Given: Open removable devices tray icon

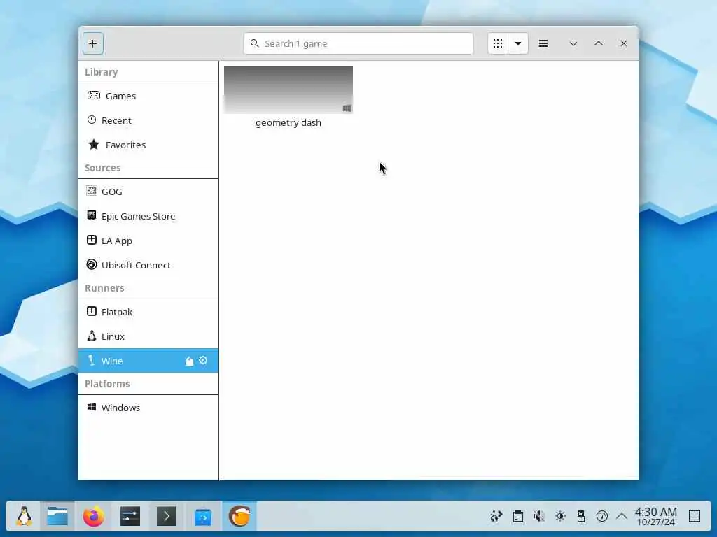Looking at the screenshot, I should pyautogui.click(x=581, y=517).
